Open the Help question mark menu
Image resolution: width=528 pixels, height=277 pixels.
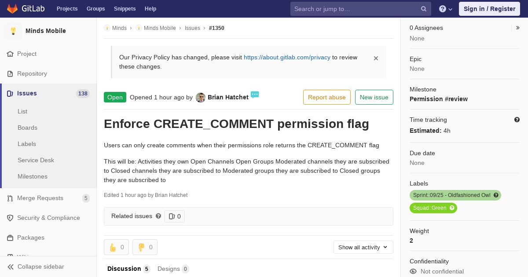tap(446, 9)
